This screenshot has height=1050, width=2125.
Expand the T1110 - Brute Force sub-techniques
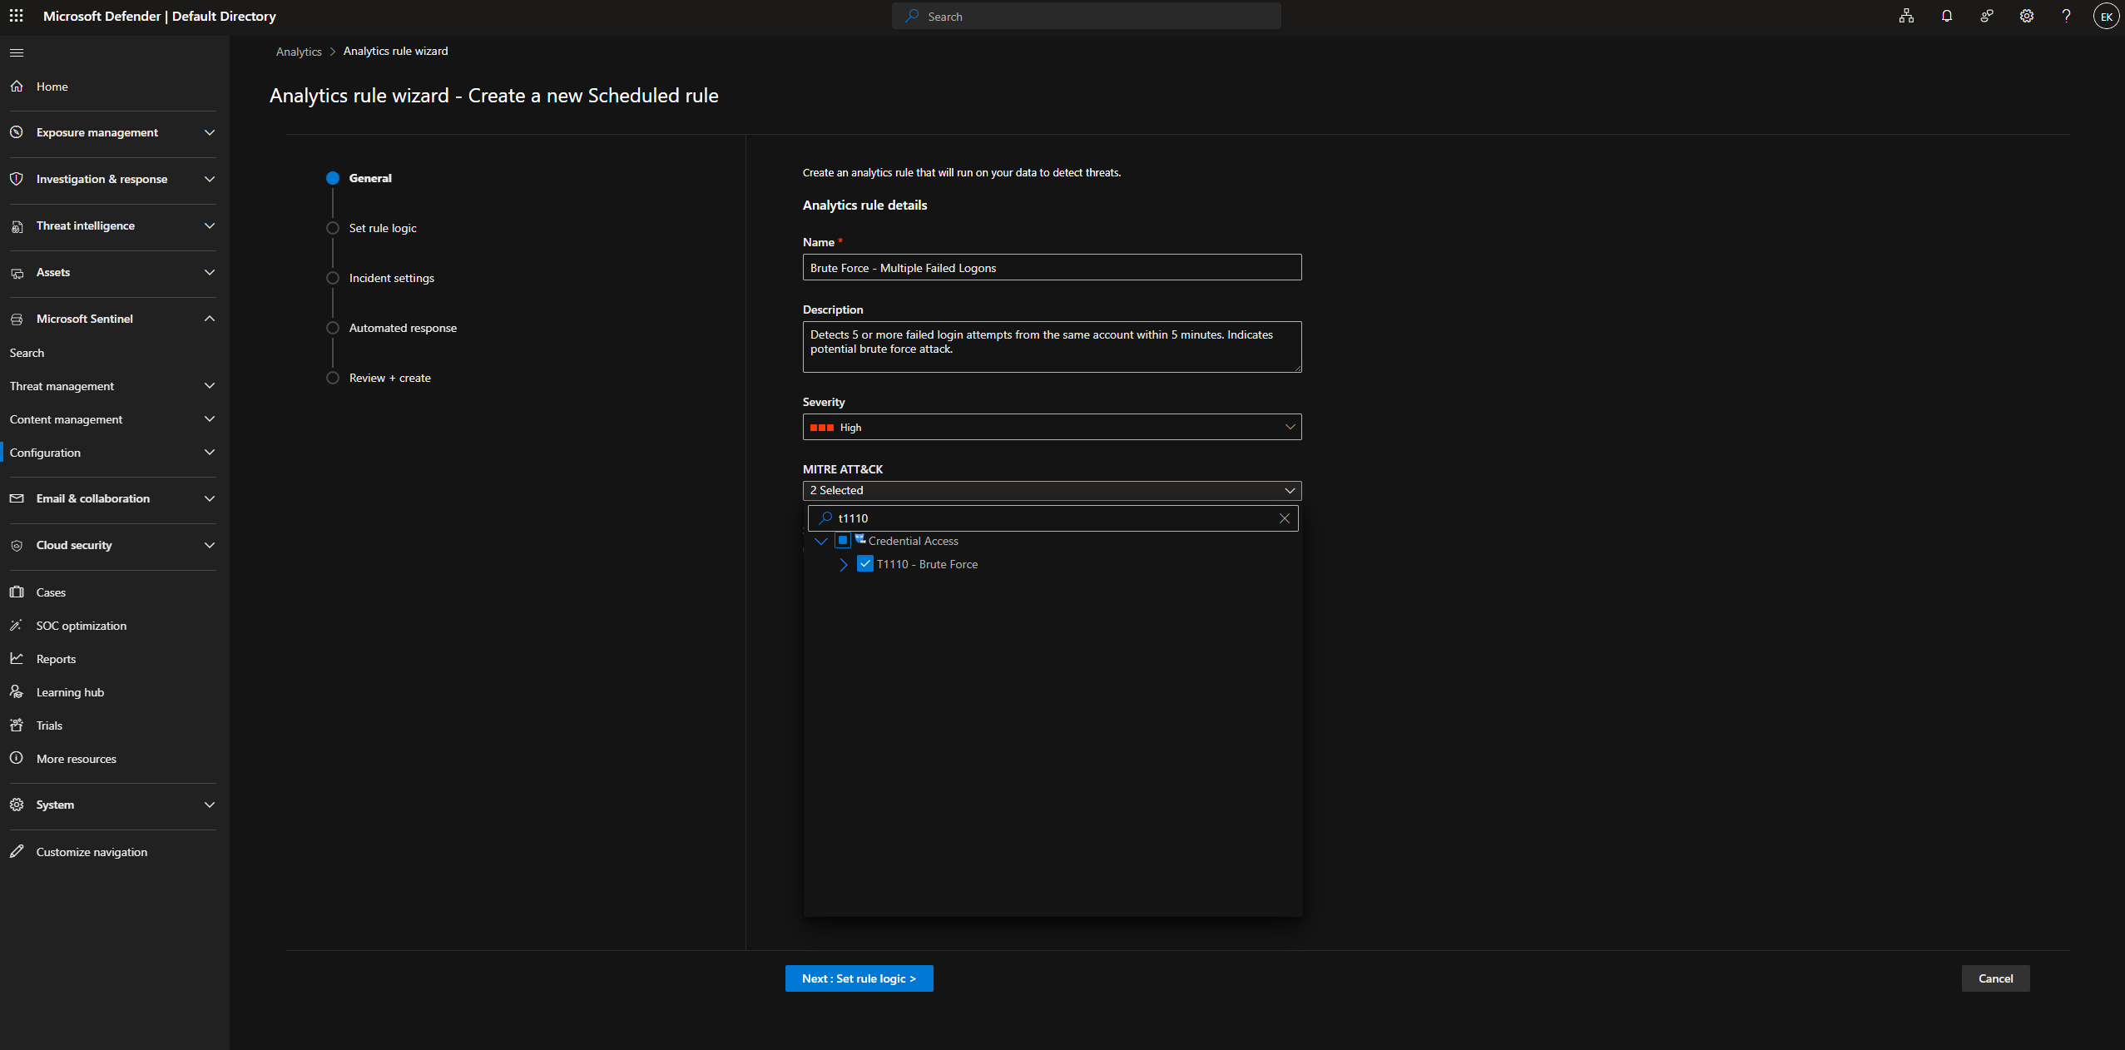tap(844, 565)
